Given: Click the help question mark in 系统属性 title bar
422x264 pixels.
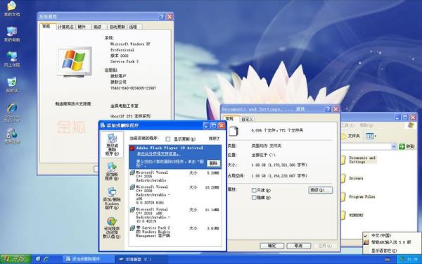Looking at the screenshot, I should [162, 17].
